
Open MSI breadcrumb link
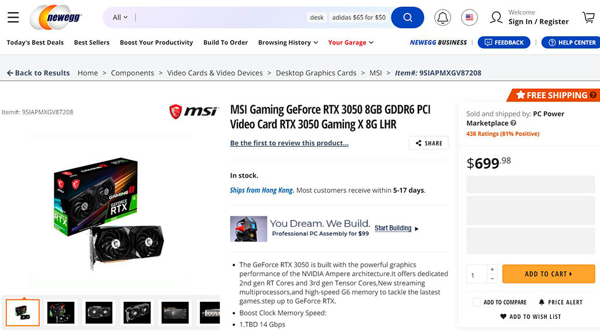click(x=376, y=73)
